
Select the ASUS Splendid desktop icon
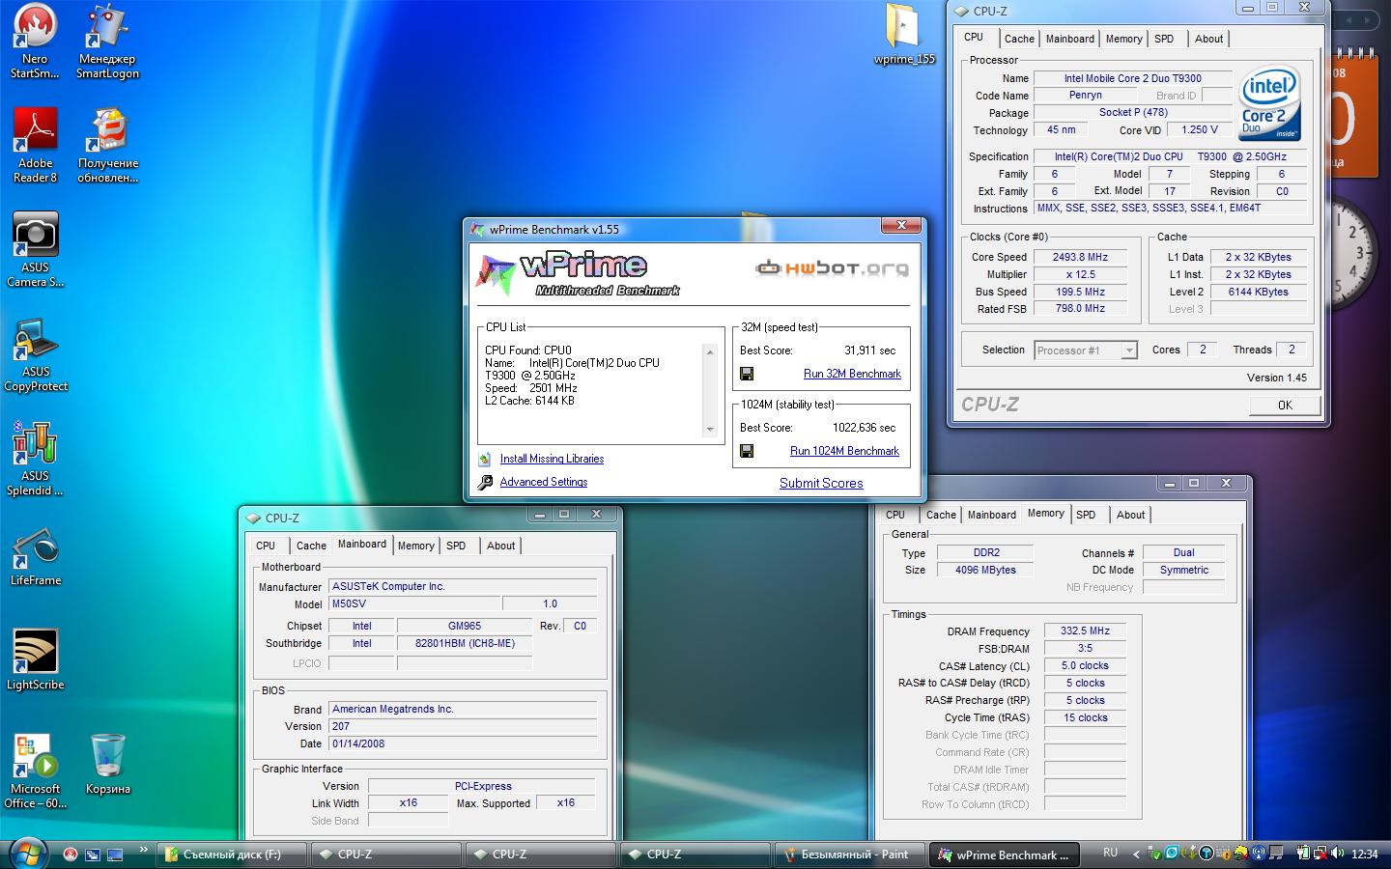tap(35, 458)
